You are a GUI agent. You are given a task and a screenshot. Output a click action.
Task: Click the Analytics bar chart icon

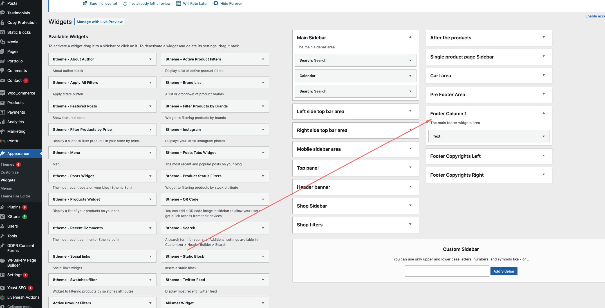pos(2,122)
